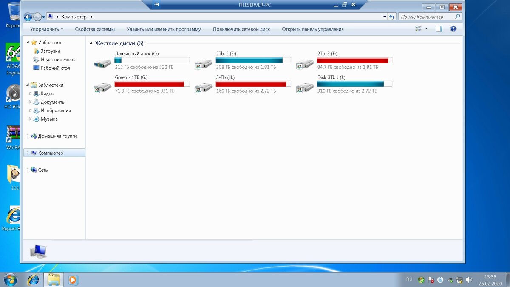
Task: Open the address bar history dropdown arrow
Action: pos(385,17)
